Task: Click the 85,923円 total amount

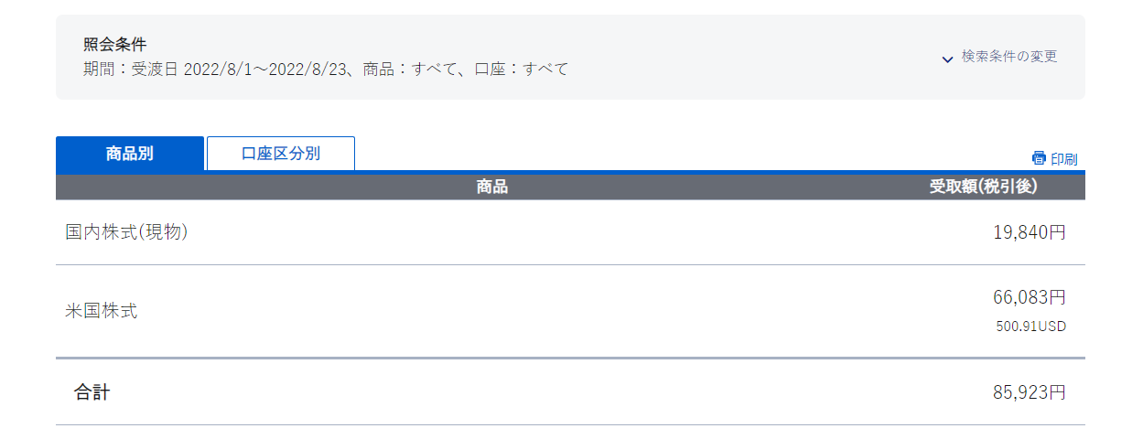Action: tap(1029, 392)
